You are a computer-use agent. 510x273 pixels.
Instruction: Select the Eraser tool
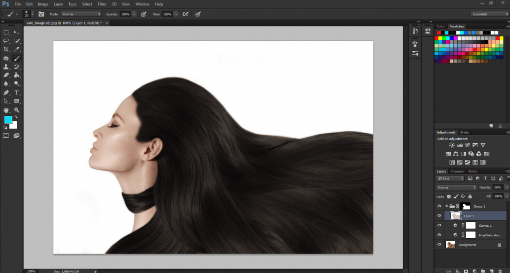pyautogui.click(x=6, y=75)
